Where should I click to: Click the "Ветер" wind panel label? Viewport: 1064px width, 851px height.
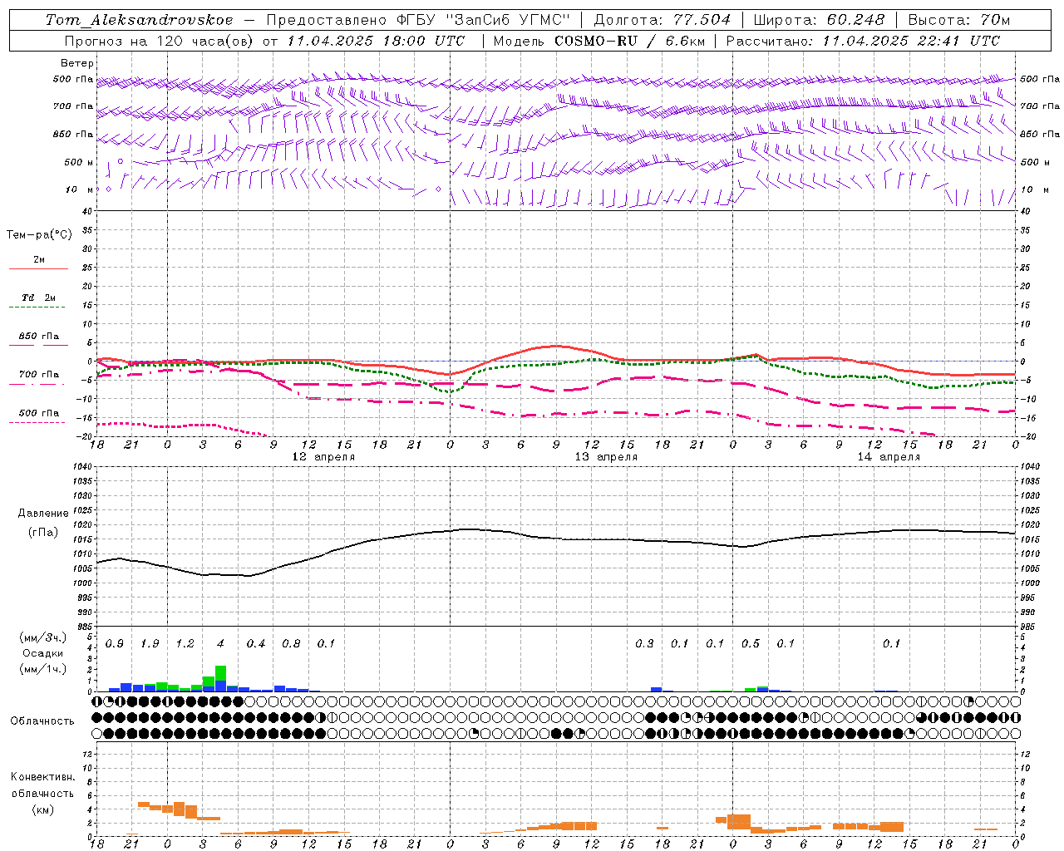pyautogui.click(x=77, y=63)
